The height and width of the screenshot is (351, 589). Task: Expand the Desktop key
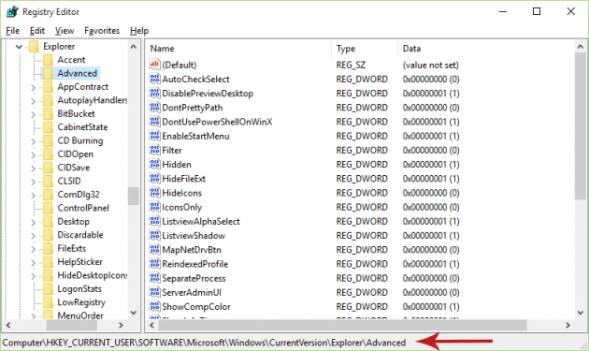click(x=33, y=222)
